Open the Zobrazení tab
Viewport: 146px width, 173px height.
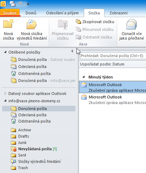pos(118,13)
